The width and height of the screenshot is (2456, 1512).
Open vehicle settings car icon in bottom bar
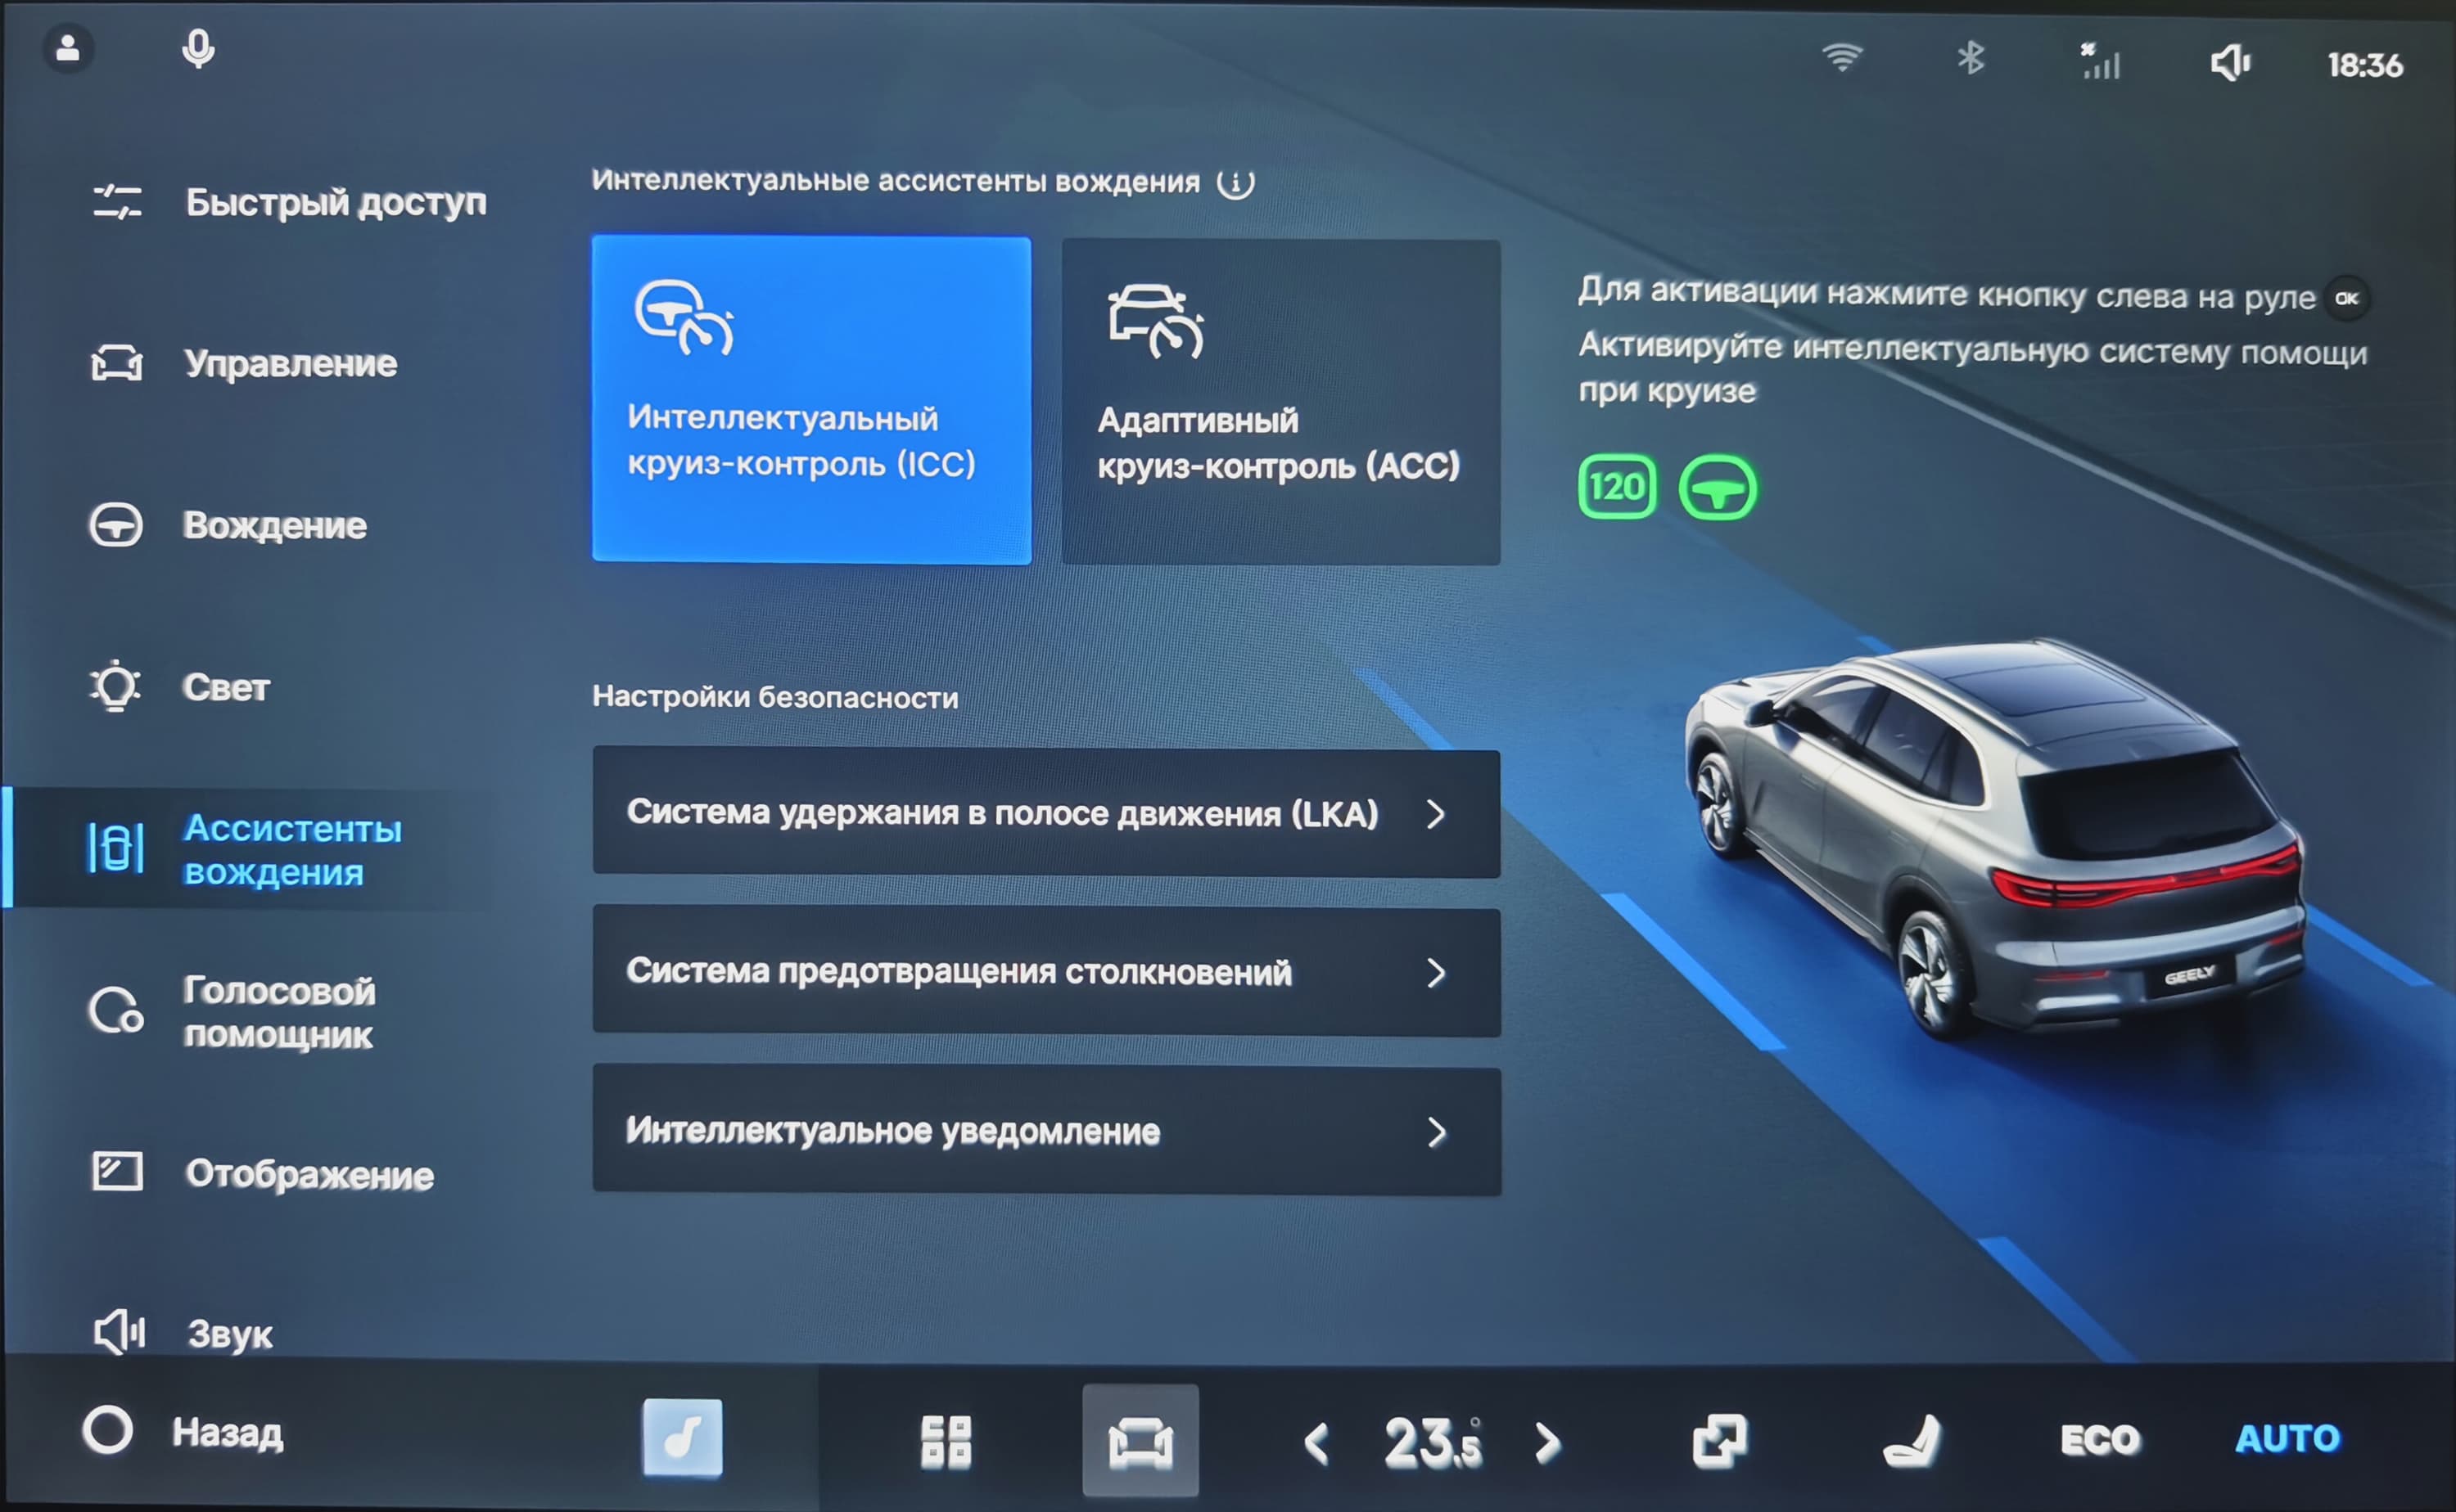click(x=1140, y=1441)
